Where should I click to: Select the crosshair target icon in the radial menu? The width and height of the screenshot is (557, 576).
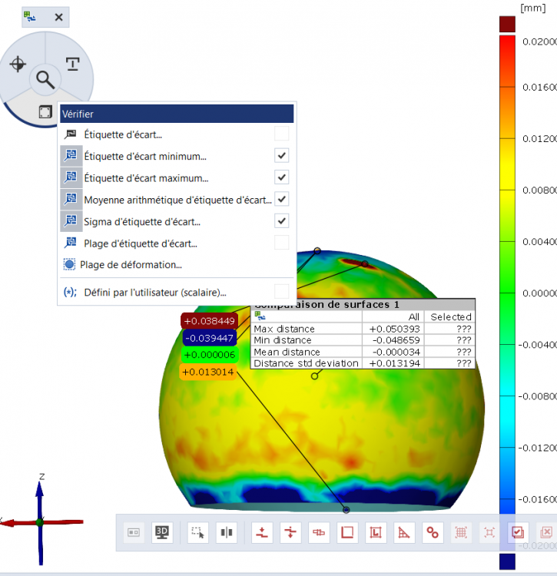18,64
